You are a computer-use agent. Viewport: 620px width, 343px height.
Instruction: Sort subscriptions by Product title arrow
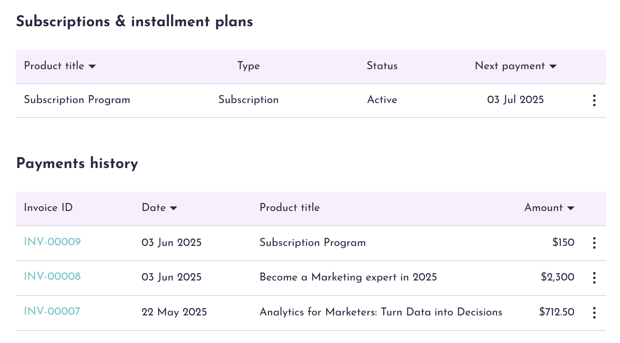coord(92,66)
